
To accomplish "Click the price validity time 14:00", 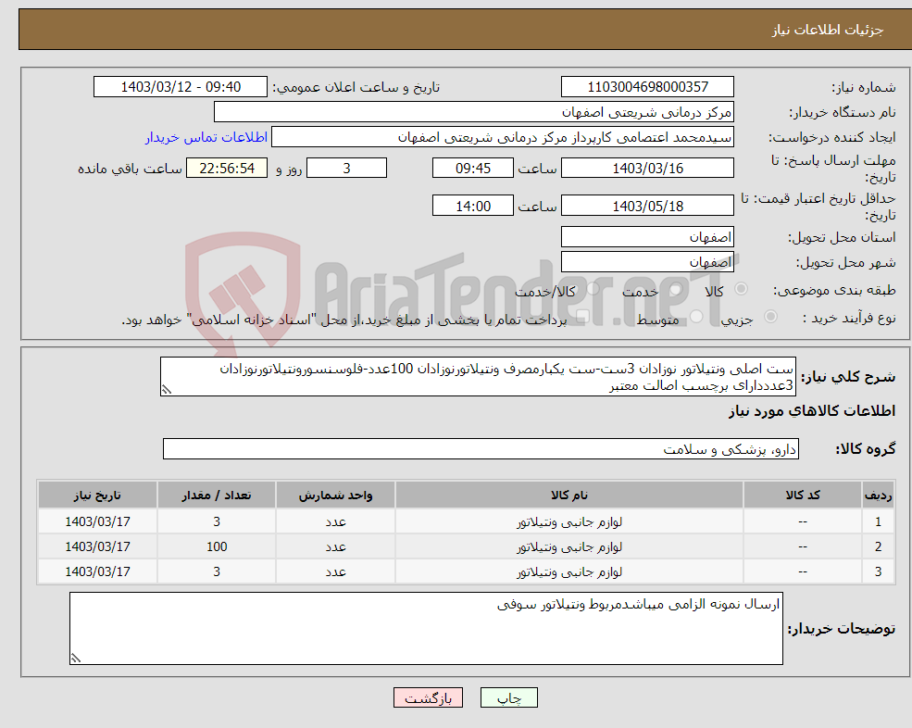I will pyautogui.click(x=473, y=206).
